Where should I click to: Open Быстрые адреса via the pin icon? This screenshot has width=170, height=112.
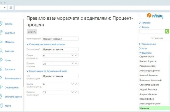[x=1, y=97]
